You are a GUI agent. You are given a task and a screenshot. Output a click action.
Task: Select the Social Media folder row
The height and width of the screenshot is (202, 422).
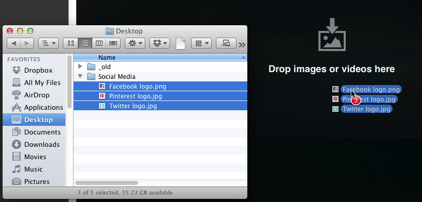[x=160, y=76]
